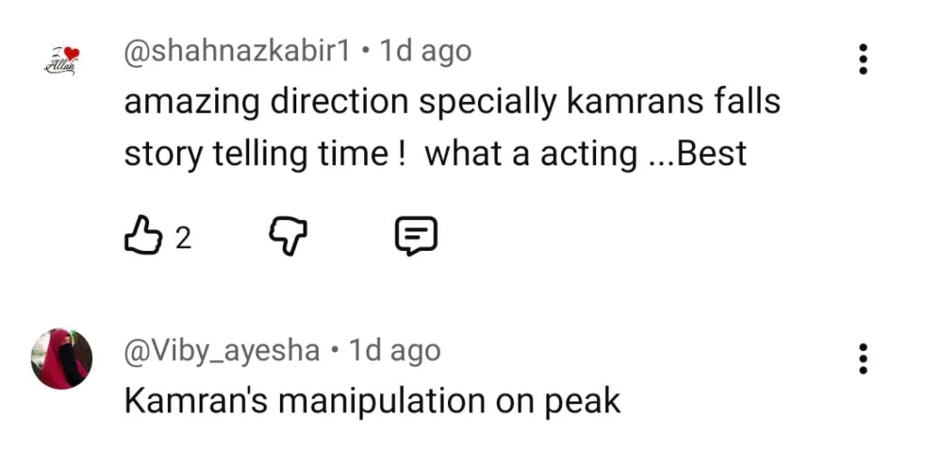Visit the @shahnazkabir1 channel username
The height and width of the screenshot is (452, 925).
coord(237,51)
